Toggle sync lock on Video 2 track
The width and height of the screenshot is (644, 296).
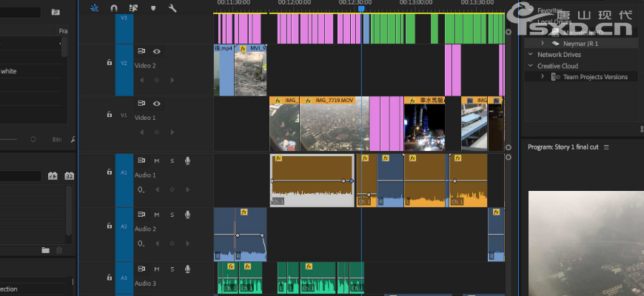point(141,51)
